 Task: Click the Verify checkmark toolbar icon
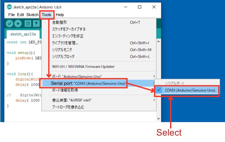(x=9, y=23)
